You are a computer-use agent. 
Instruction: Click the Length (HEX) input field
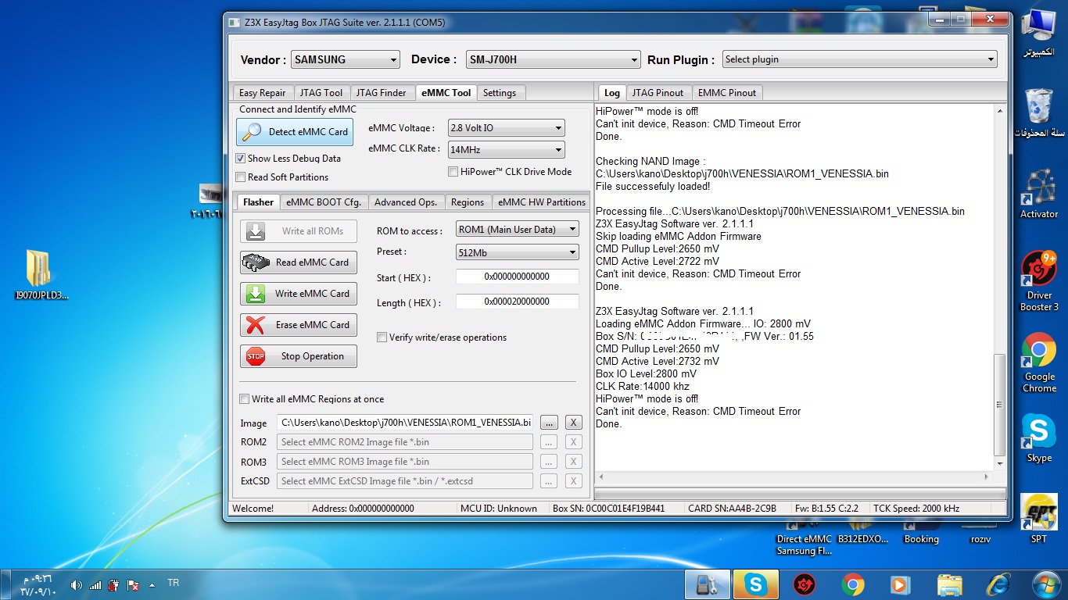[517, 302]
